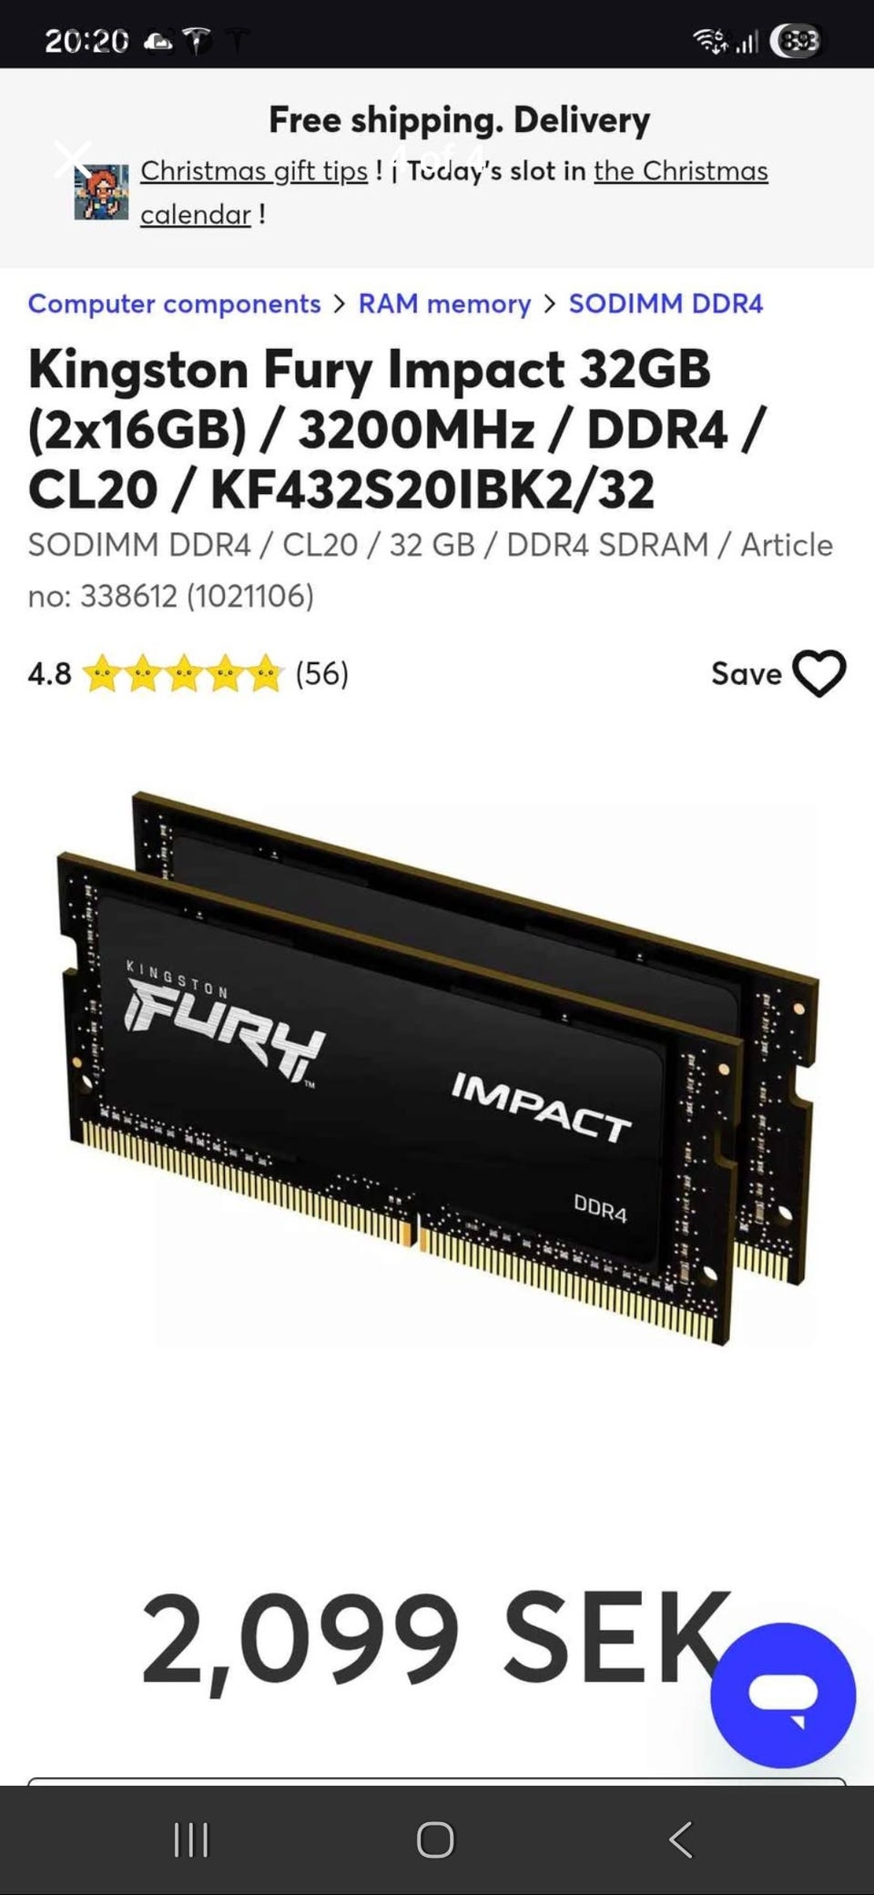
Task: View the (56) reviews count
Action: (321, 673)
